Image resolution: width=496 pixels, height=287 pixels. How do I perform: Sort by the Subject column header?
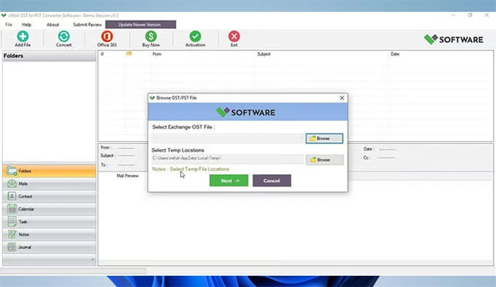click(x=263, y=54)
